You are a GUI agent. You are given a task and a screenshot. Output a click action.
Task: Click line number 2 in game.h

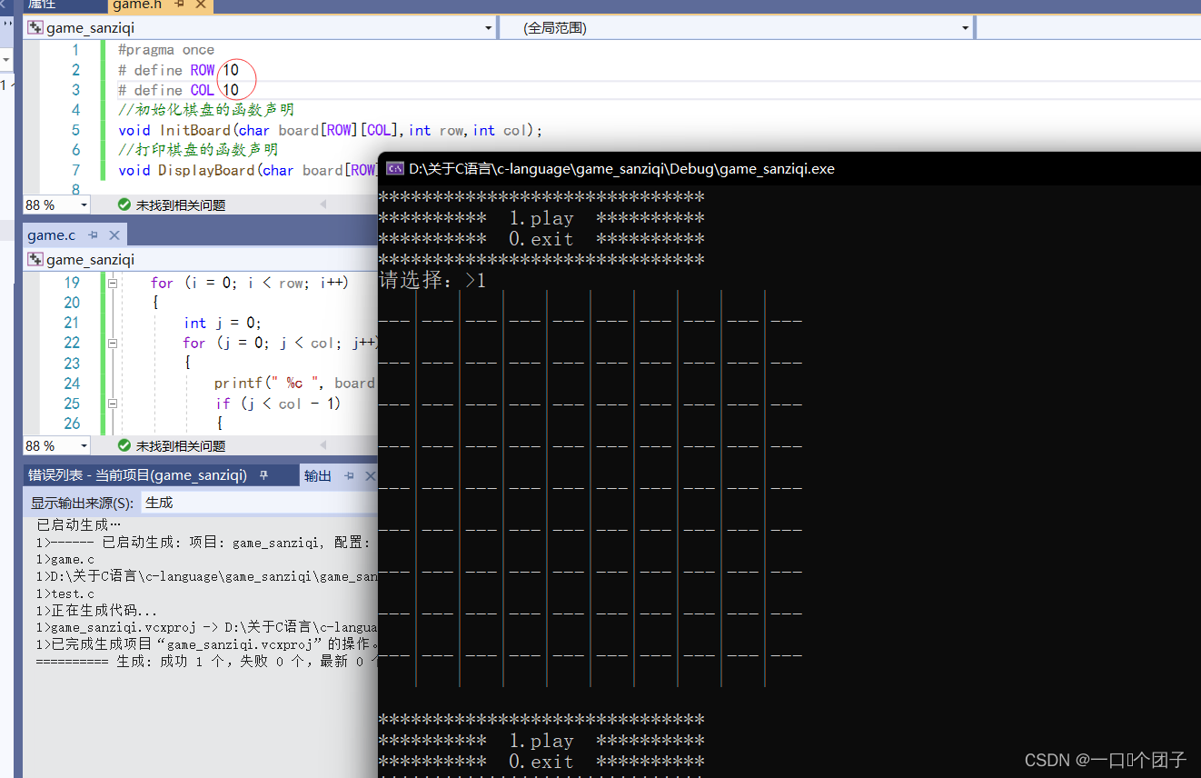(76, 70)
